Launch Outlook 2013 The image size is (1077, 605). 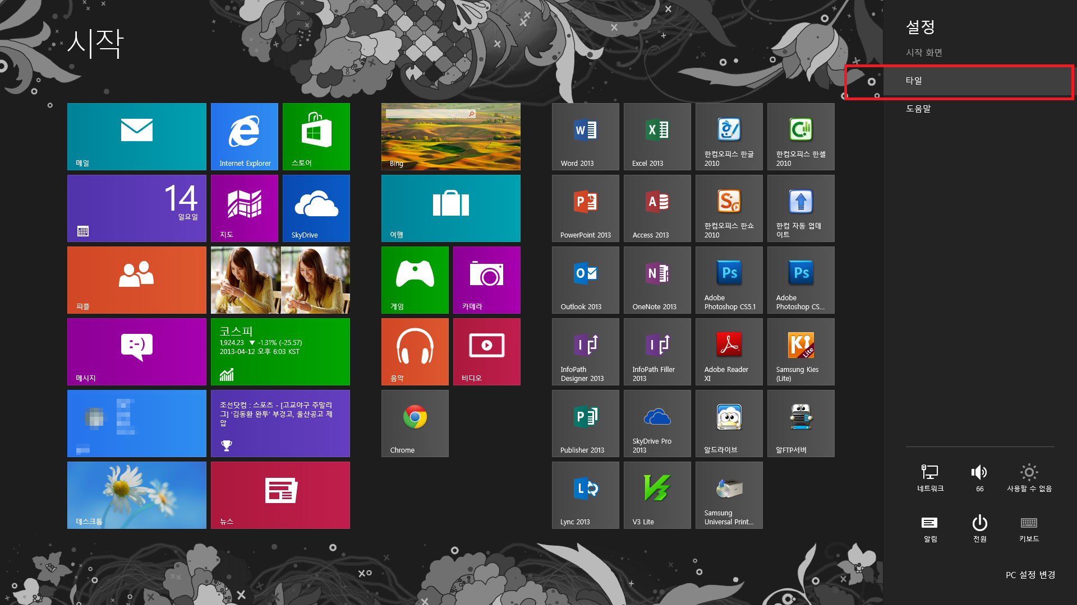[x=586, y=280]
